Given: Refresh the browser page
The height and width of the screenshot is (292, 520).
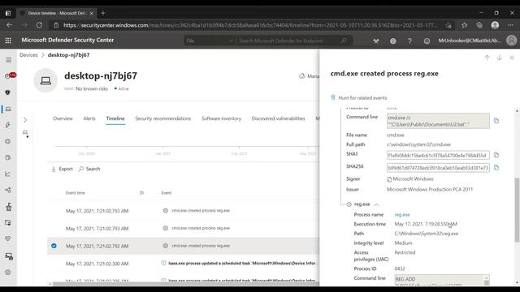Looking at the screenshot, I should tap(39, 25).
